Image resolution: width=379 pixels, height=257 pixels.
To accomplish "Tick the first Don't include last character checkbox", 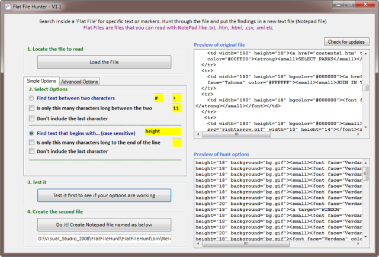I will pos(31,118).
